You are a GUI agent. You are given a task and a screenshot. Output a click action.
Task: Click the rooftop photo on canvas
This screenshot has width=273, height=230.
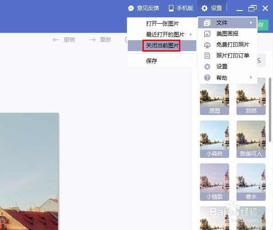click(x=29, y=172)
